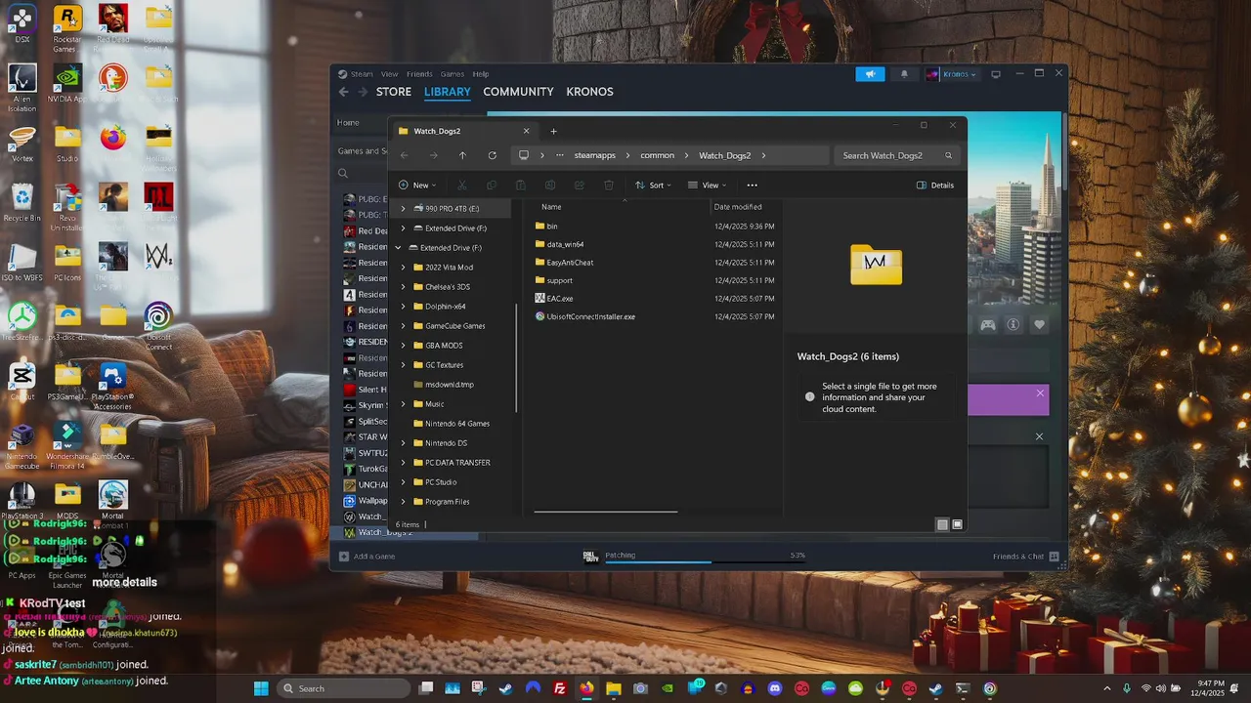This screenshot has height=703, width=1251.
Task: Open the Kronos account dropdown in Steam
Action: [951, 74]
